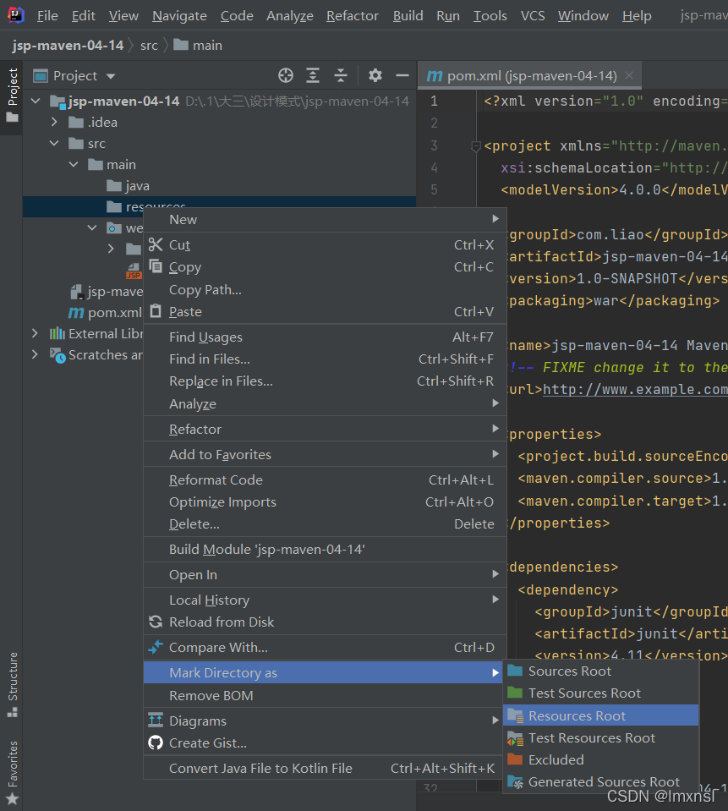Image resolution: width=728 pixels, height=811 pixels.
Task: Open the VCS menu
Action: (x=533, y=16)
